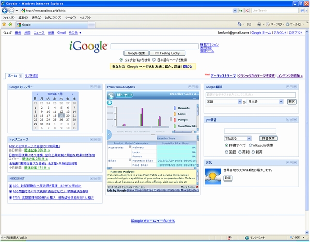Click the Panorama Analytics globe logo icon

tap(111, 95)
